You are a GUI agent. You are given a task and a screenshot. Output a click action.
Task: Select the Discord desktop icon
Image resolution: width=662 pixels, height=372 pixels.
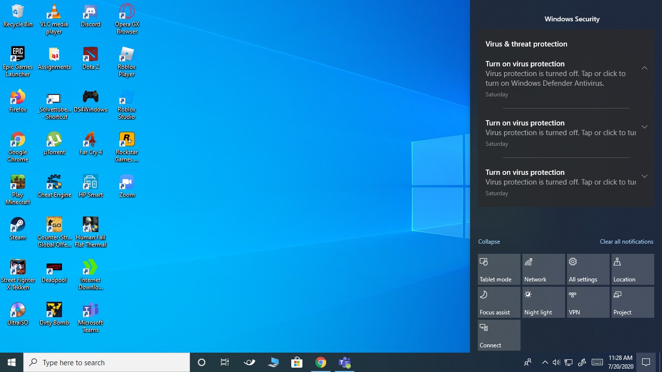[91, 16]
